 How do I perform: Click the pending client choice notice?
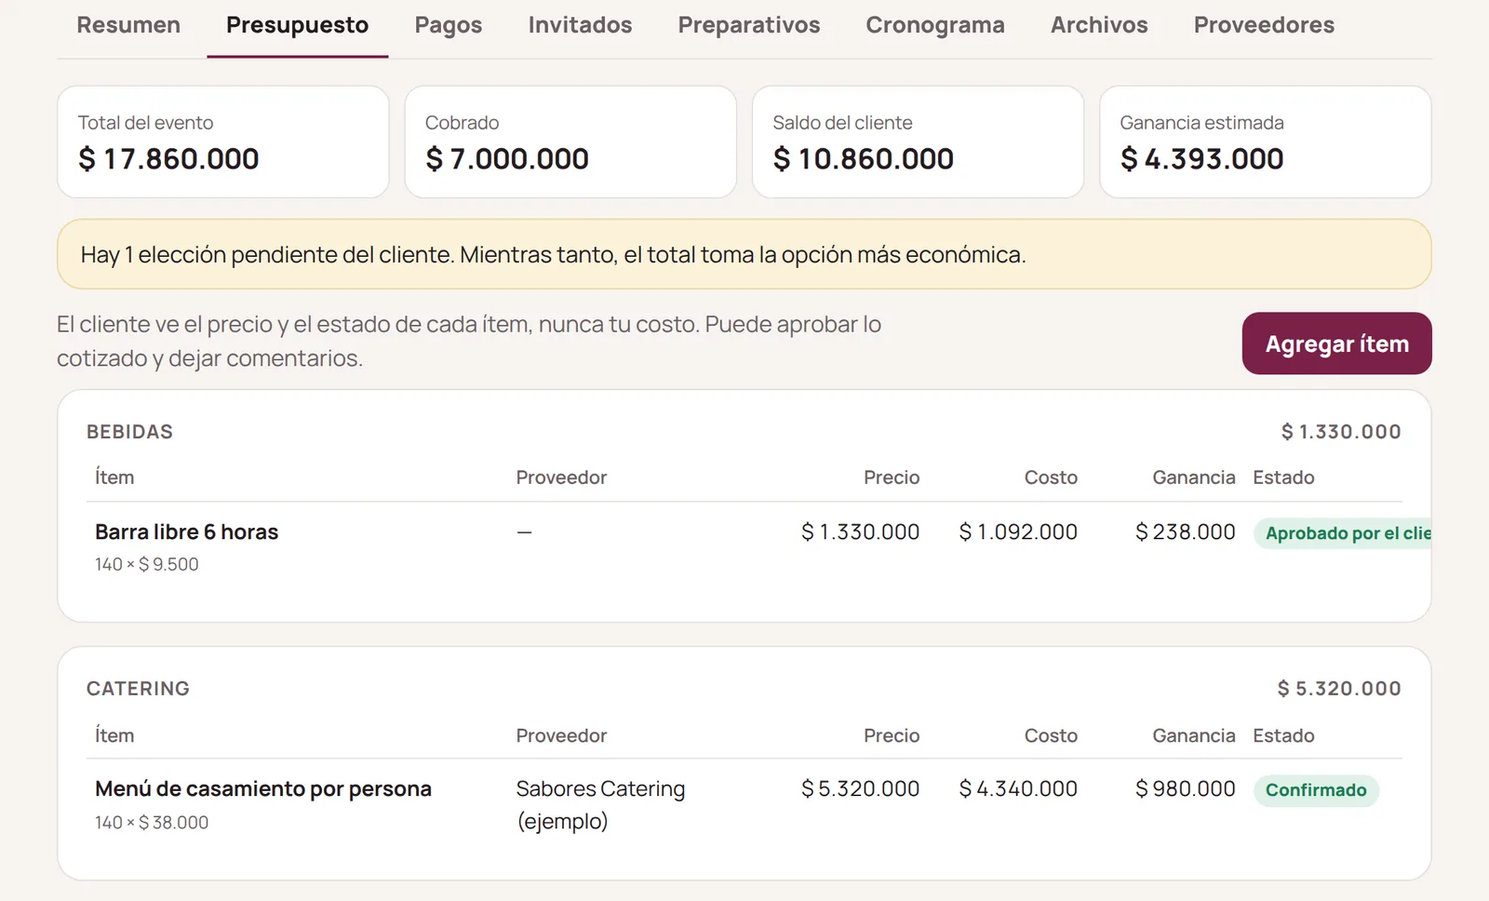click(x=744, y=254)
